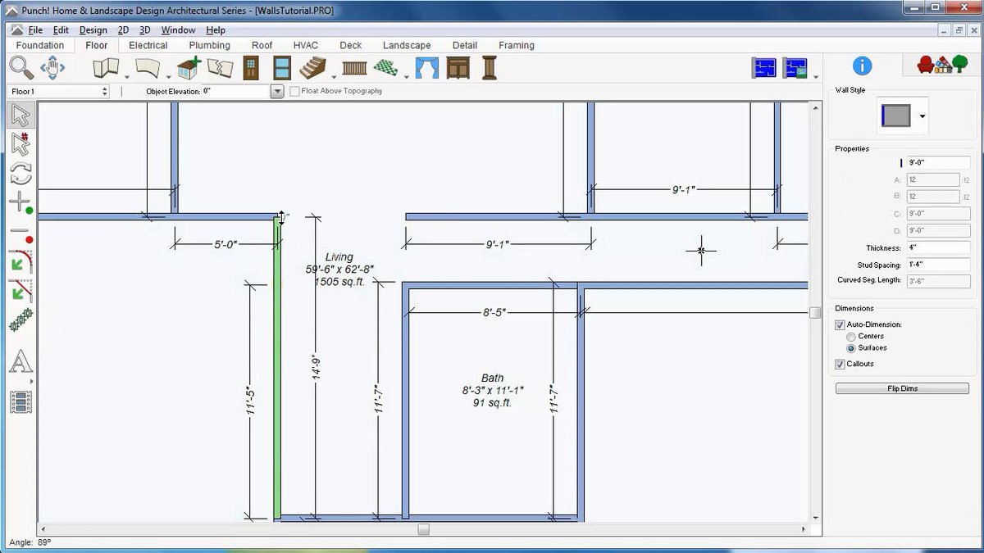The image size is (984, 553).
Task: Switch to the Electrical tab
Action: click(148, 46)
